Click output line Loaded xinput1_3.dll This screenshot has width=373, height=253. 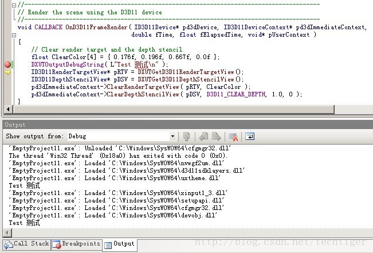click(x=118, y=193)
